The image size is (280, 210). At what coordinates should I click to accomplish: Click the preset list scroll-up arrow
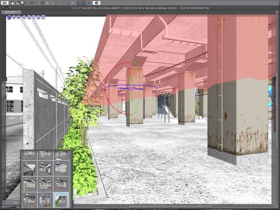[x=70, y=152]
